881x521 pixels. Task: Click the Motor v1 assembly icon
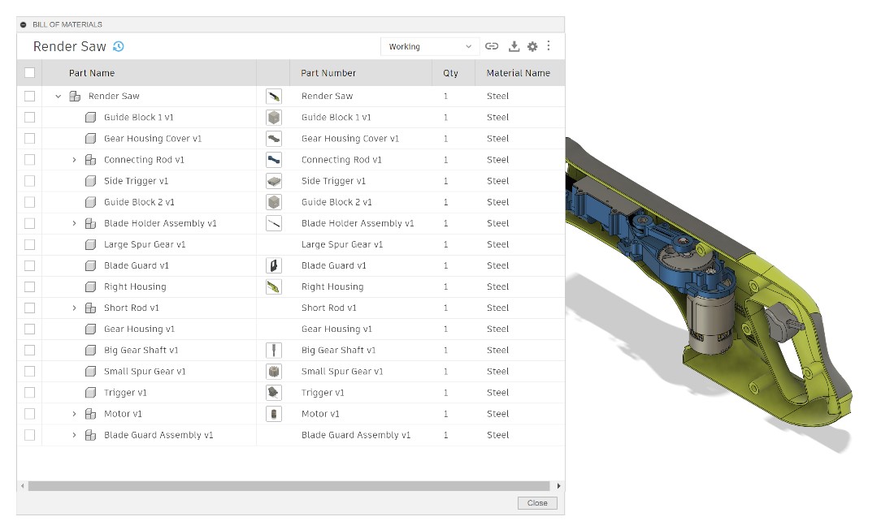tap(90, 414)
